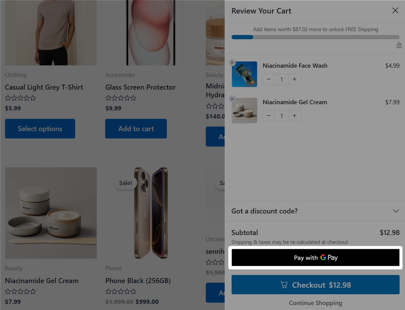Remove Niacinamide Gel Cream from cart
This screenshot has width=405, height=310.
232,99
